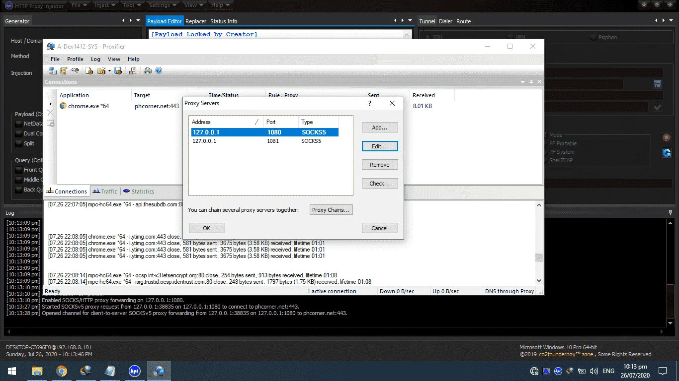679x381 pixels.
Task: Open the Connections panel dropdown arrow
Action: [x=522, y=82]
